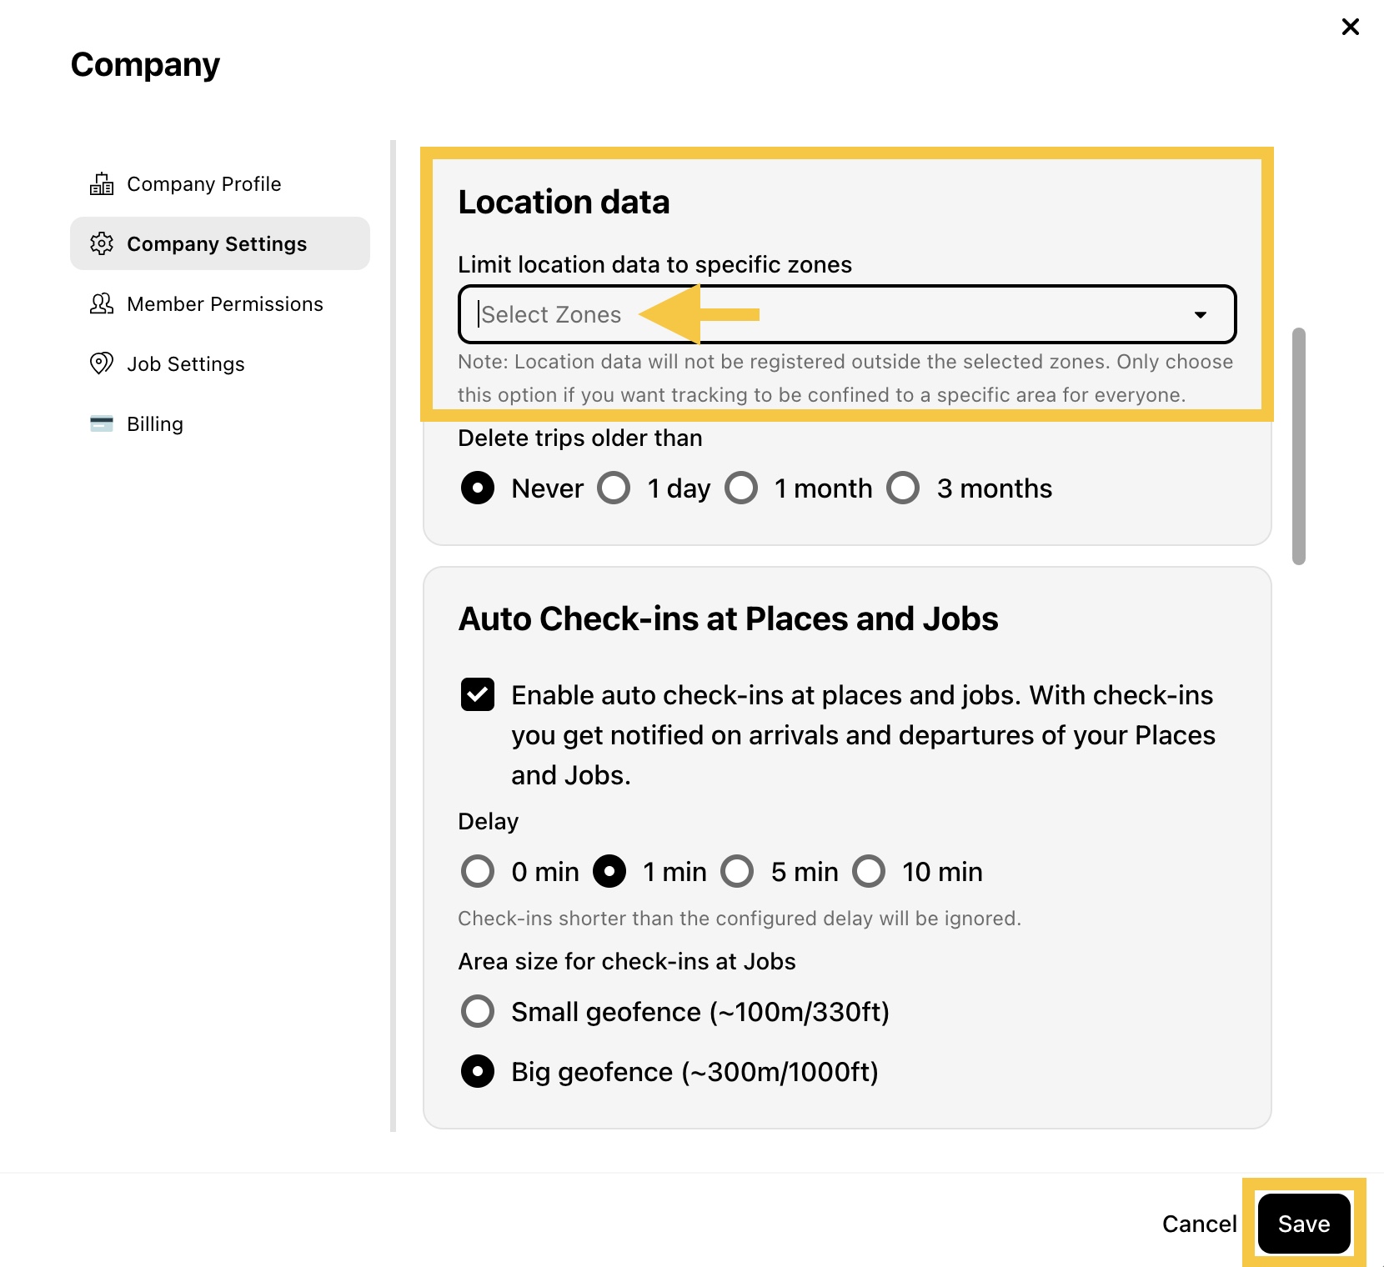Click the Billing credit card icon
This screenshot has height=1267, width=1384.
click(x=102, y=423)
